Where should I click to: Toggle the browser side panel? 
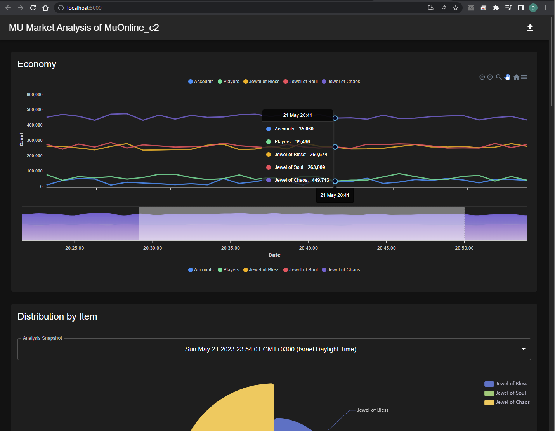click(x=521, y=8)
